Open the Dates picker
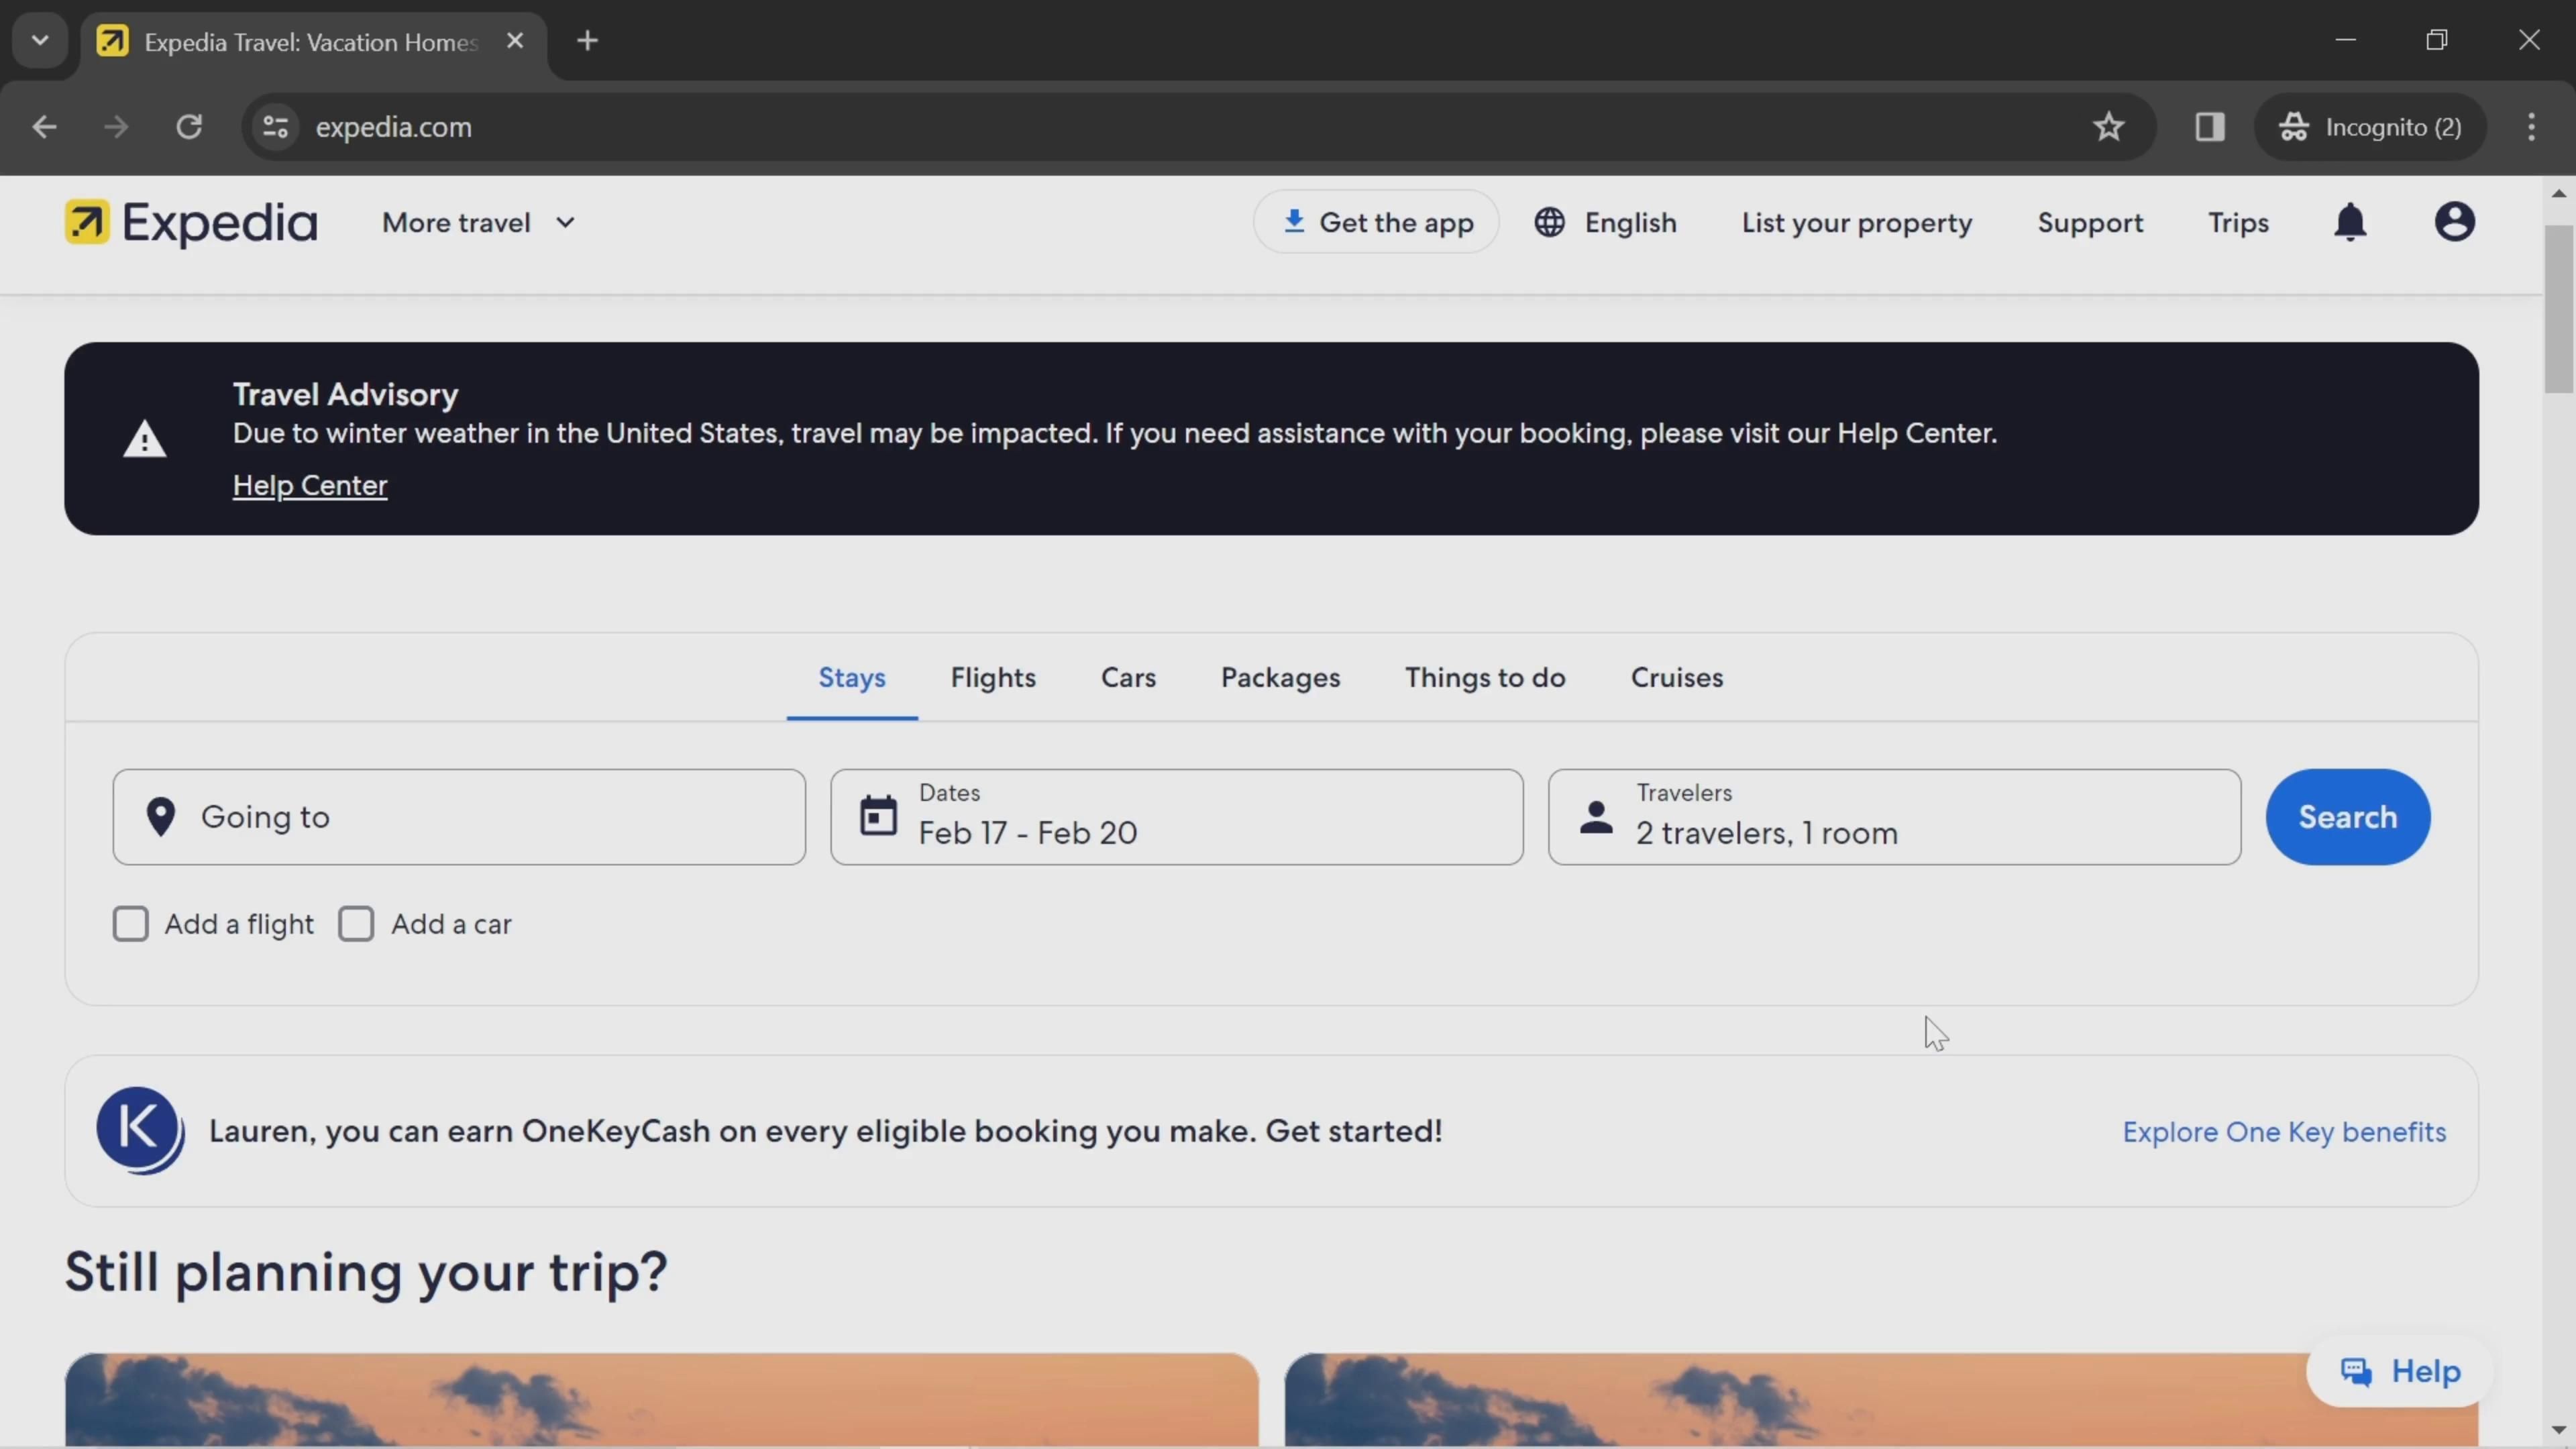Viewport: 2576px width, 1449px height. [1176, 817]
